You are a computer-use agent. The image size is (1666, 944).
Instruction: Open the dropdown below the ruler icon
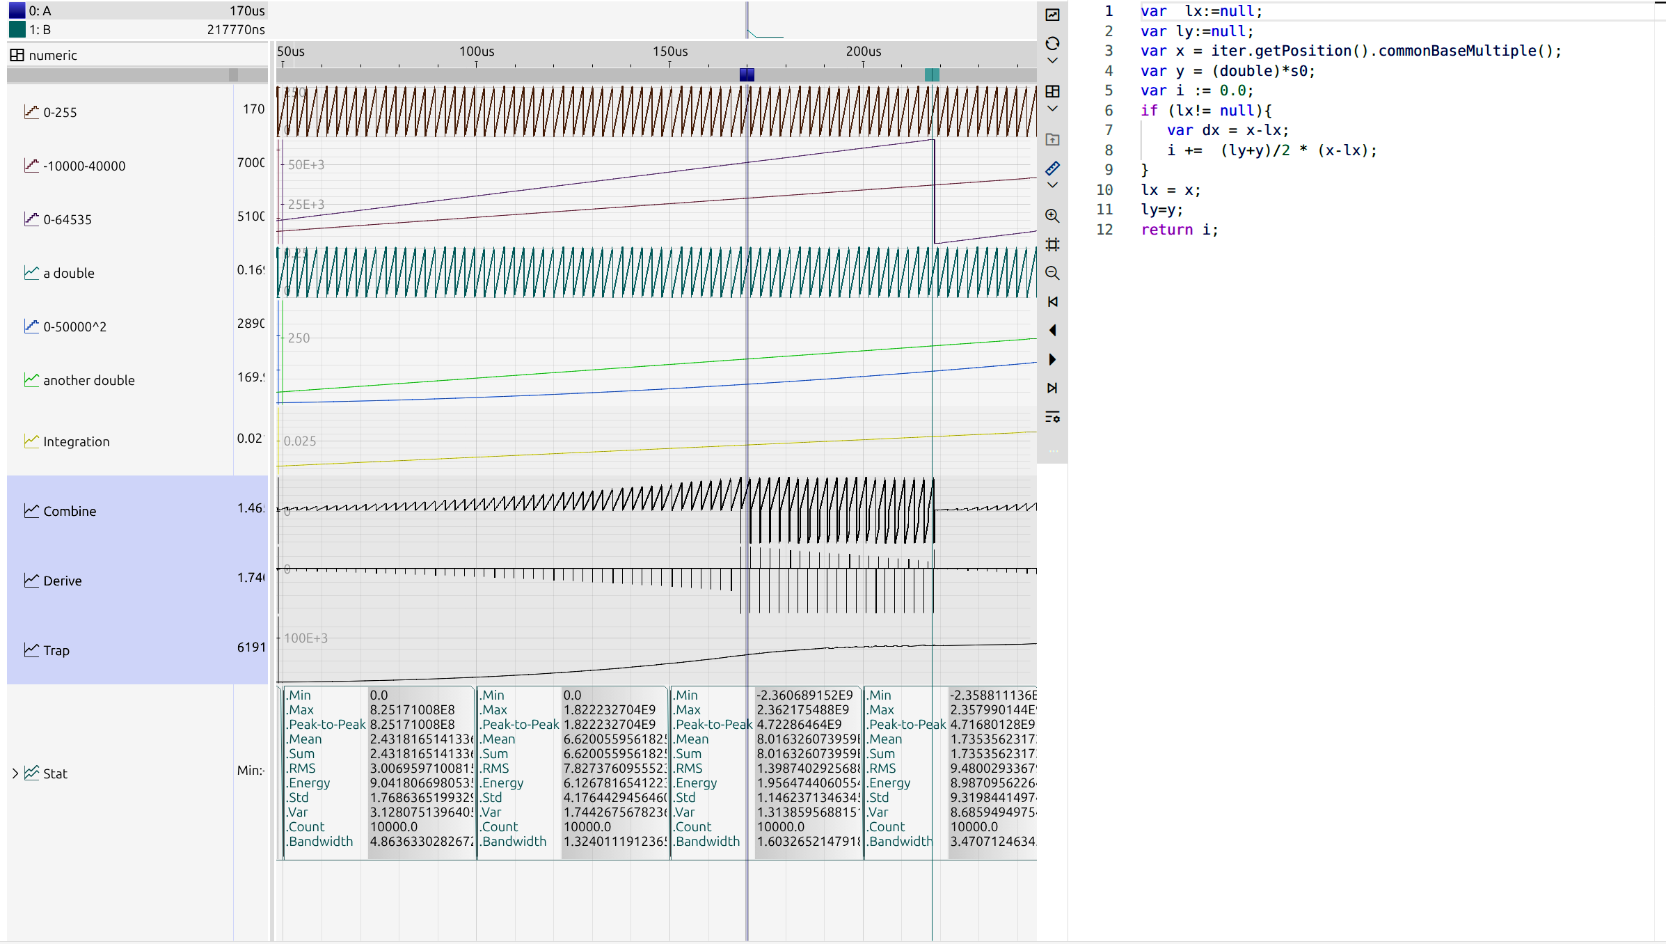pos(1052,185)
